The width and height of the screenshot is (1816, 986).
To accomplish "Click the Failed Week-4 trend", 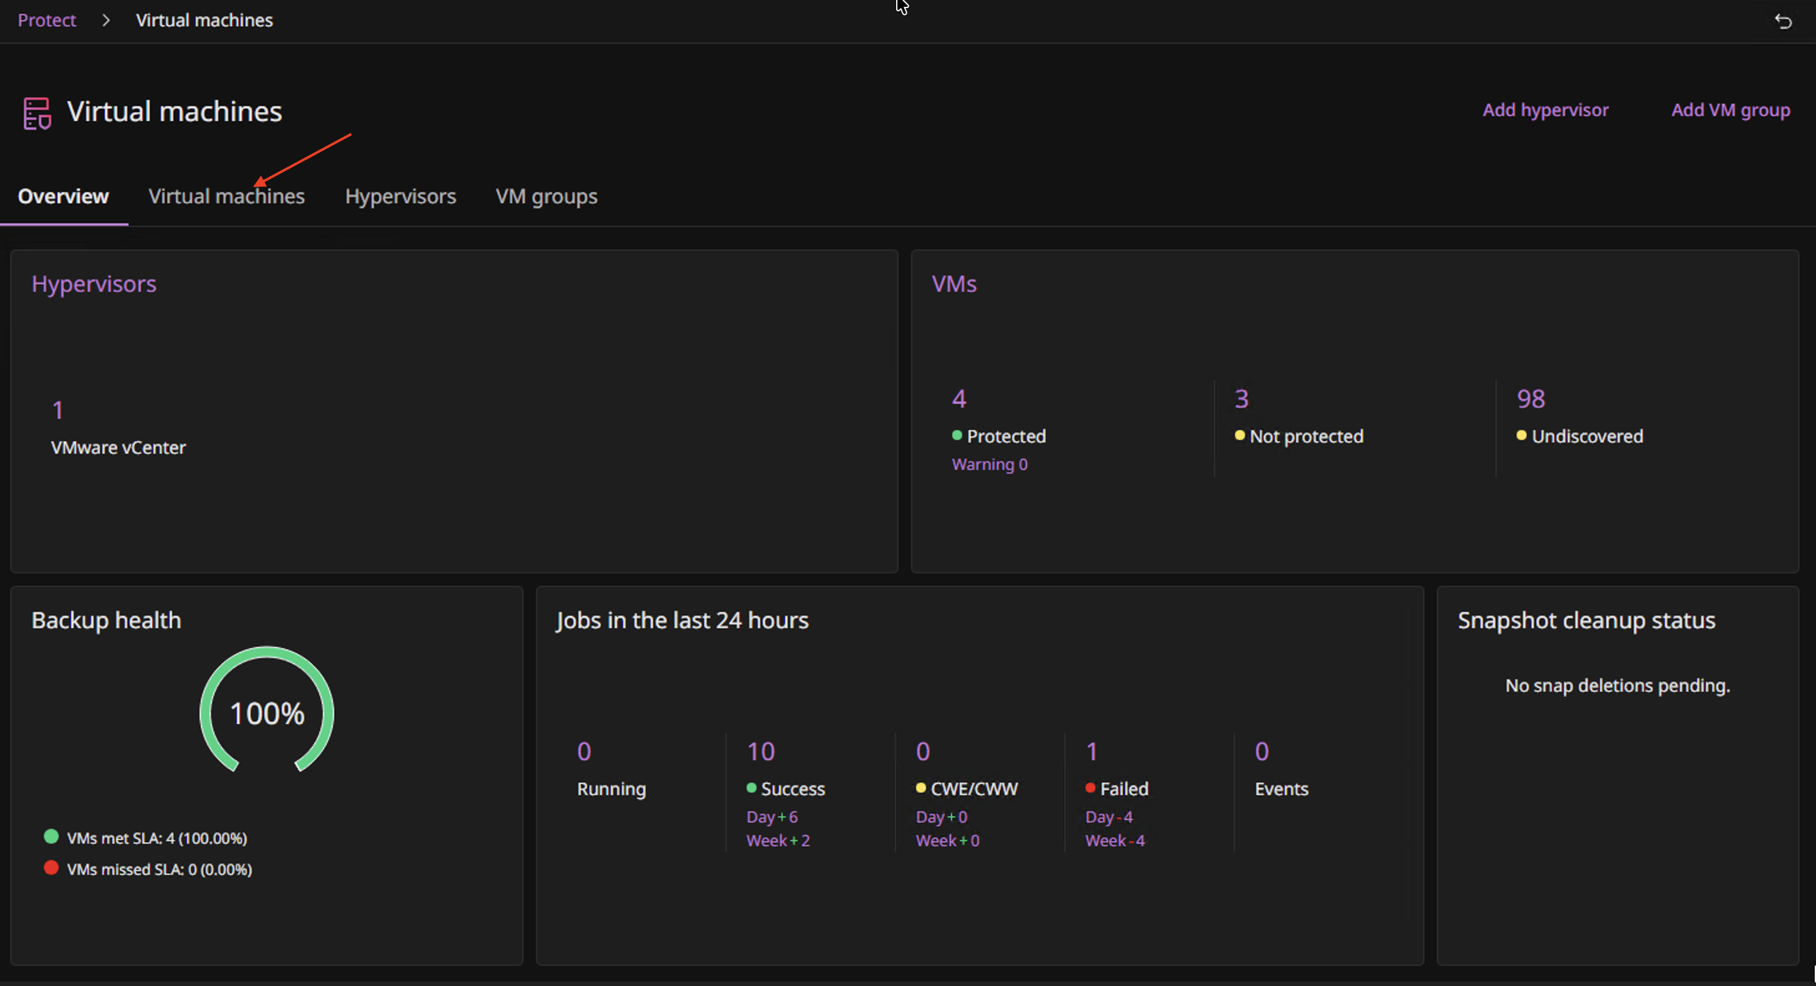I will 1116,841.
